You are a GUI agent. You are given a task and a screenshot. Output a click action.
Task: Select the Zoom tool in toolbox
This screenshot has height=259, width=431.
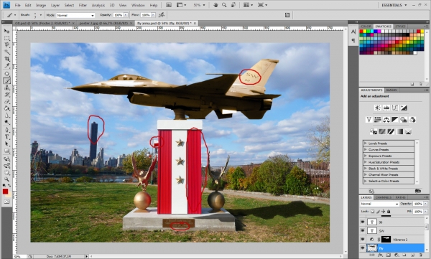[x=7, y=179]
